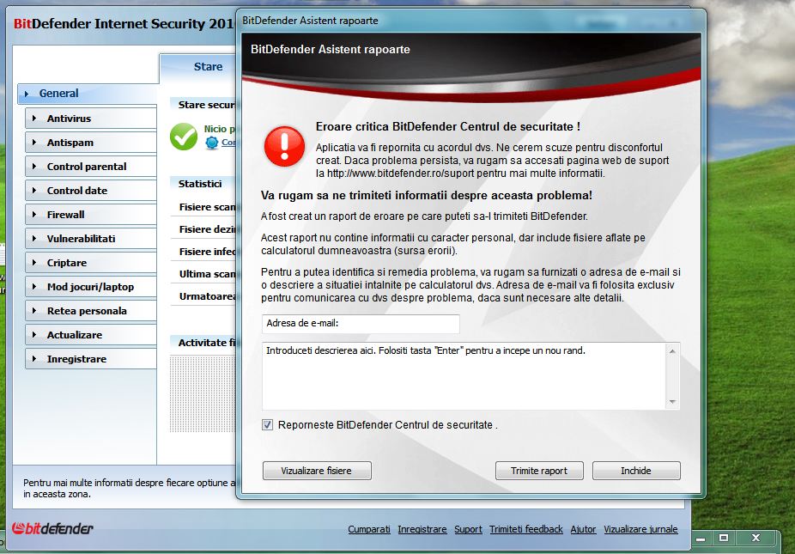Click the blue gear icon beside the Con link
Image resolution: width=795 pixels, height=554 pixels.
pyautogui.click(x=212, y=143)
